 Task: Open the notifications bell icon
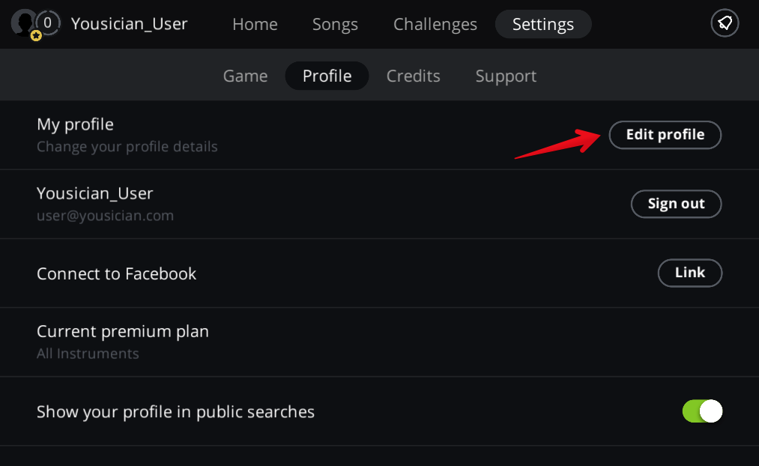coord(725,24)
